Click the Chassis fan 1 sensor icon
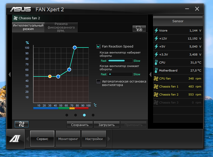This screenshot has height=157, width=213. (x=156, y=86)
